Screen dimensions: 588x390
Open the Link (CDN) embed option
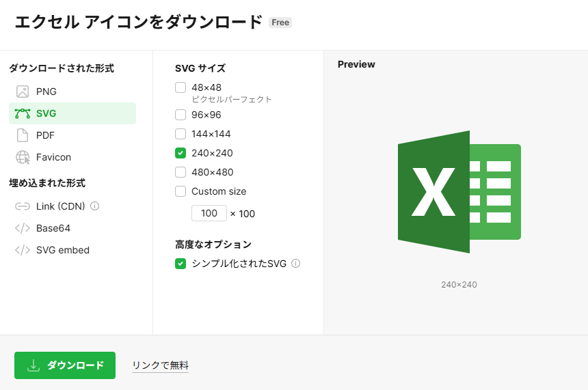[x=72, y=206]
